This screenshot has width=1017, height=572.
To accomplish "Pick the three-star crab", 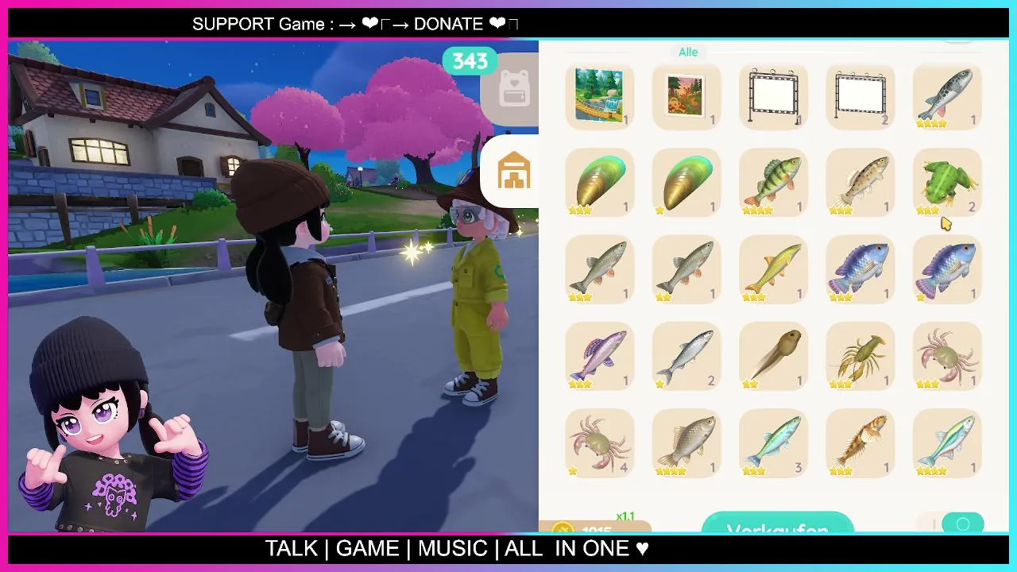I will tap(947, 357).
